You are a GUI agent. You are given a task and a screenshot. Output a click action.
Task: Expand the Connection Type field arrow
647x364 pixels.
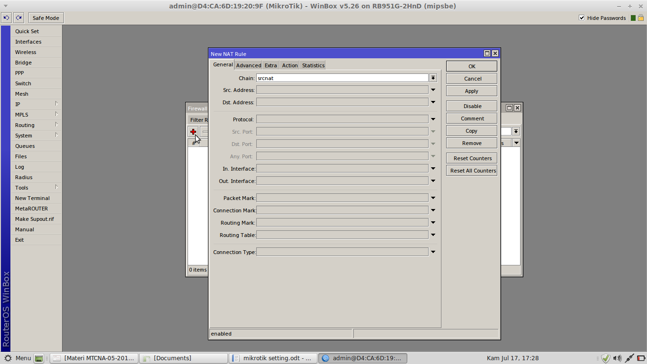click(x=433, y=252)
